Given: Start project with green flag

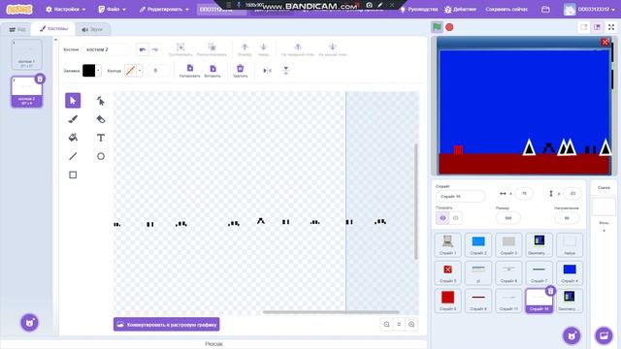Looking at the screenshot, I should point(437,27).
